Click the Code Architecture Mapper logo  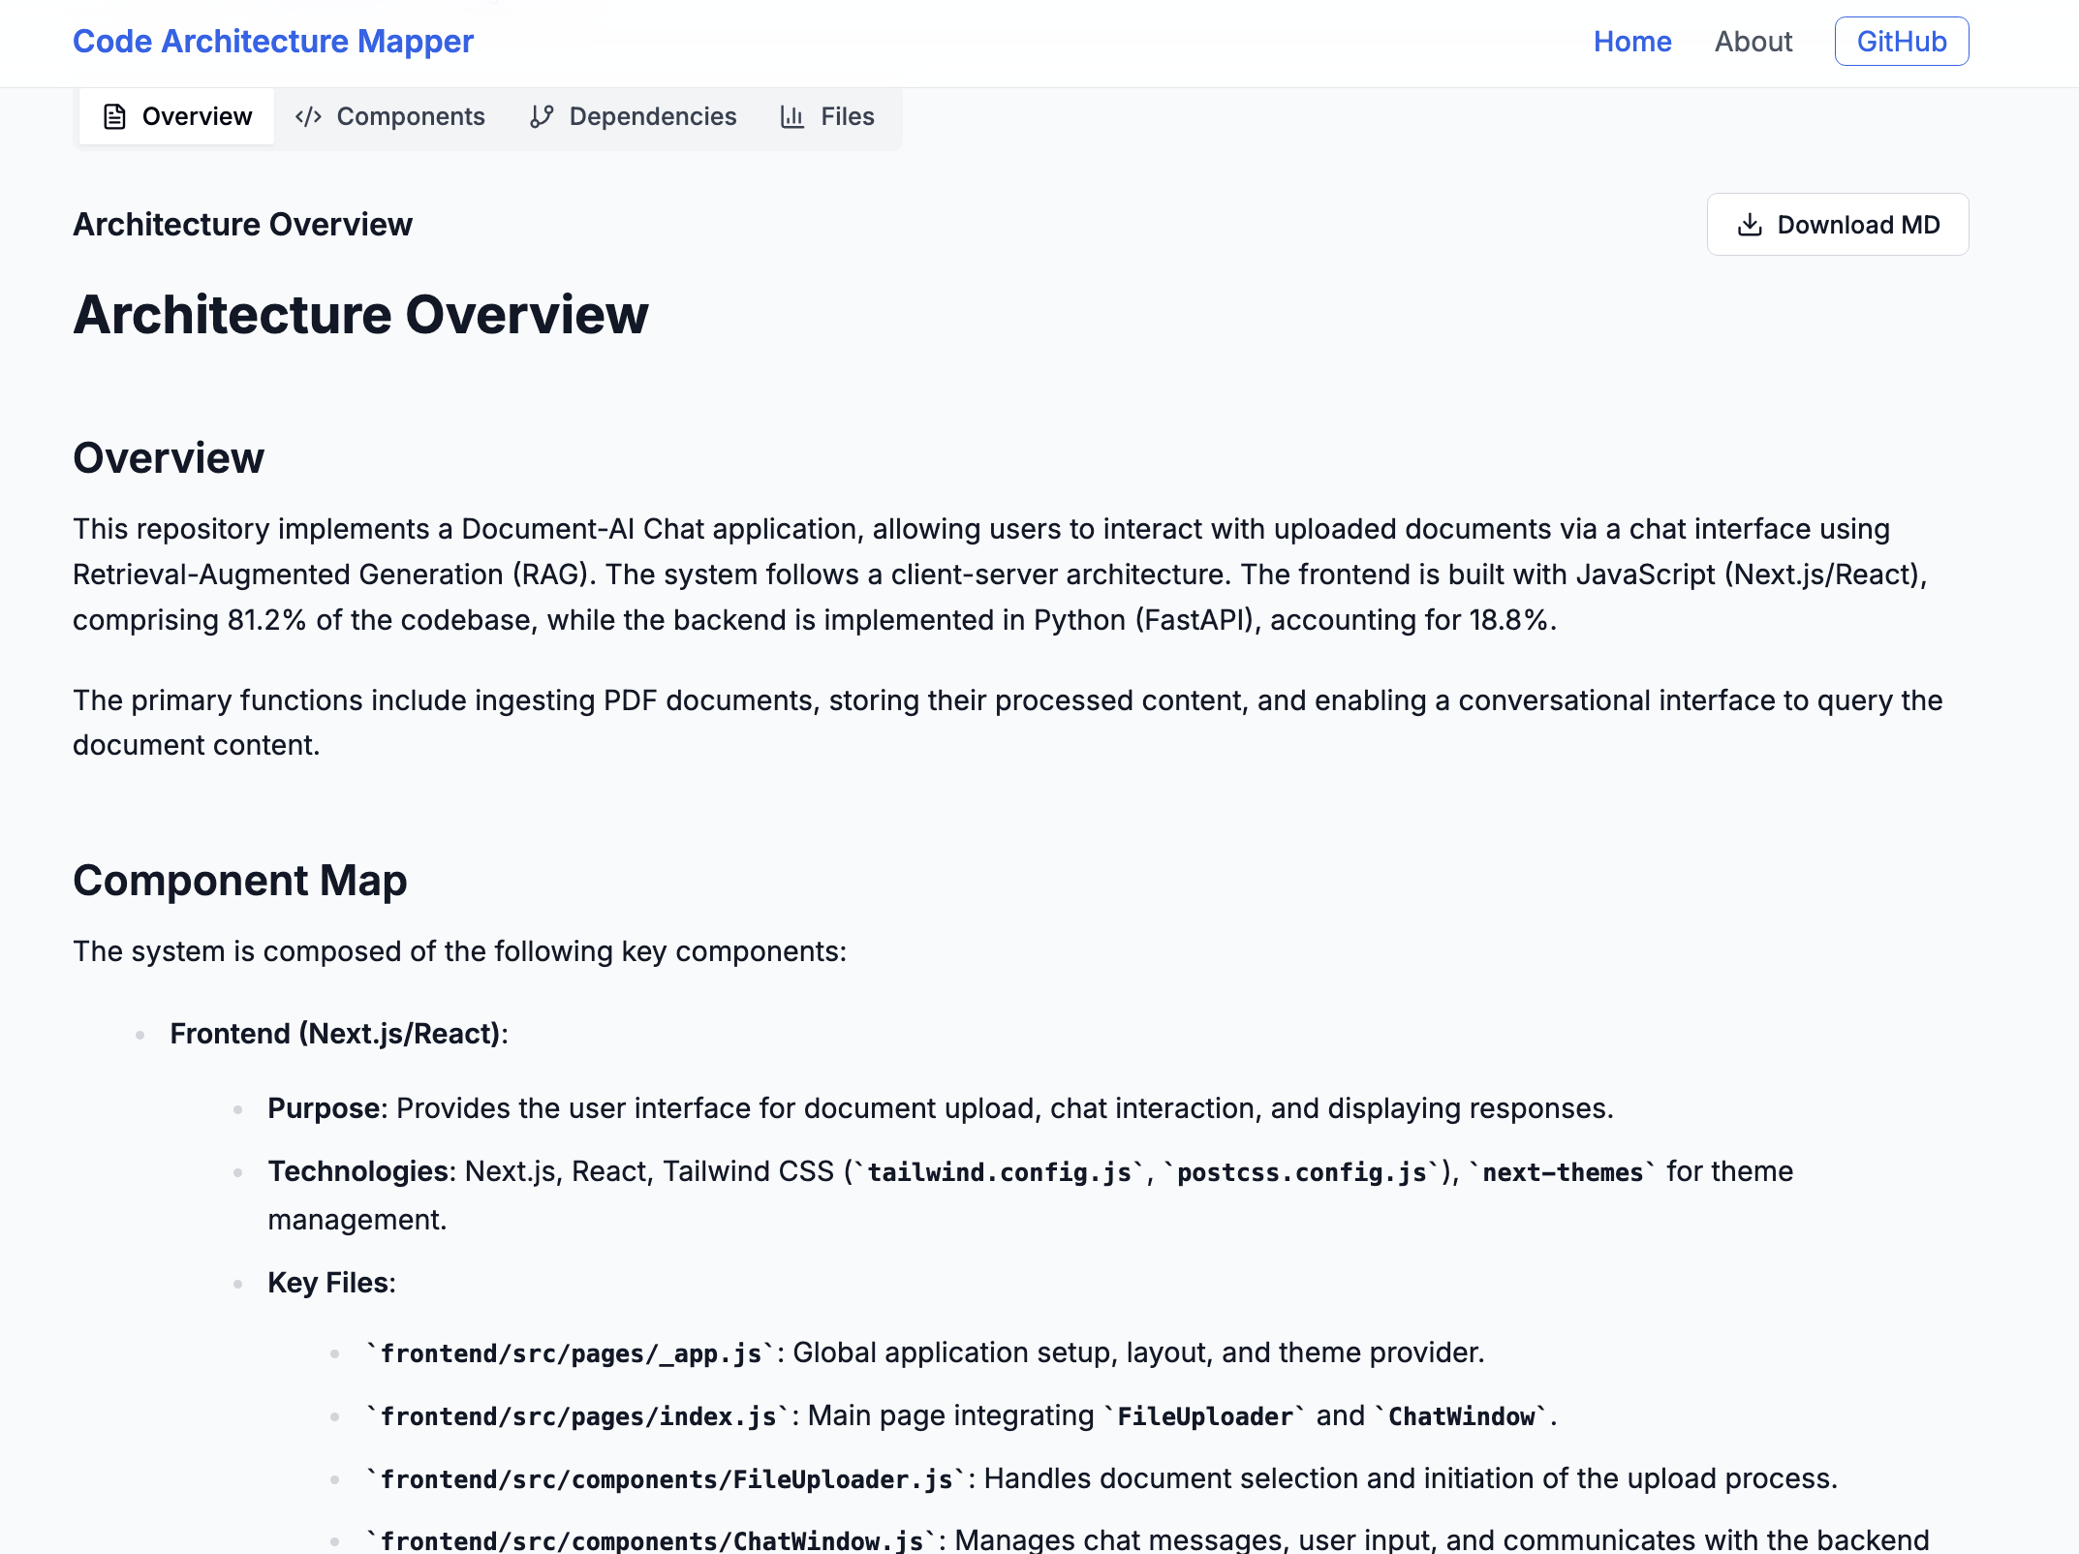point(273,42)
